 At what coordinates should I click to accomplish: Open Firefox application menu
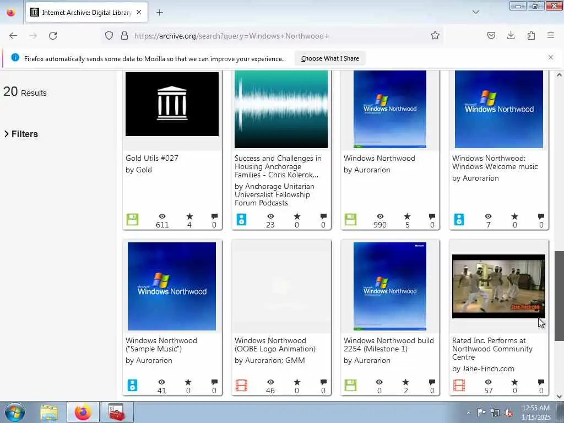551,35
